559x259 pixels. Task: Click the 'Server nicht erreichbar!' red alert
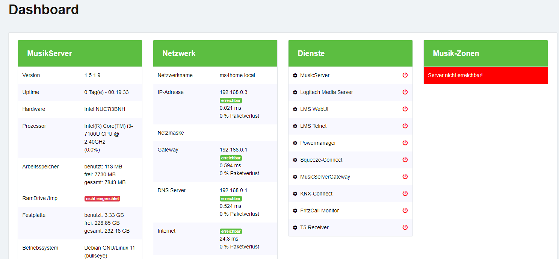485,75
